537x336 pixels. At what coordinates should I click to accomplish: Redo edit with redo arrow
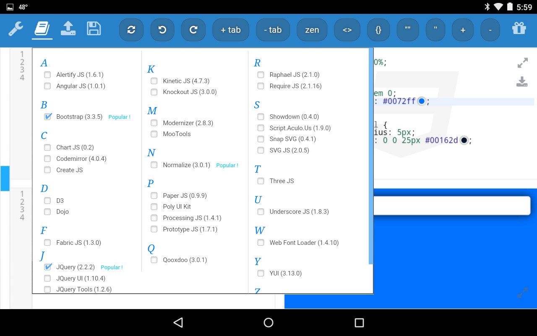tap(193, 30)
